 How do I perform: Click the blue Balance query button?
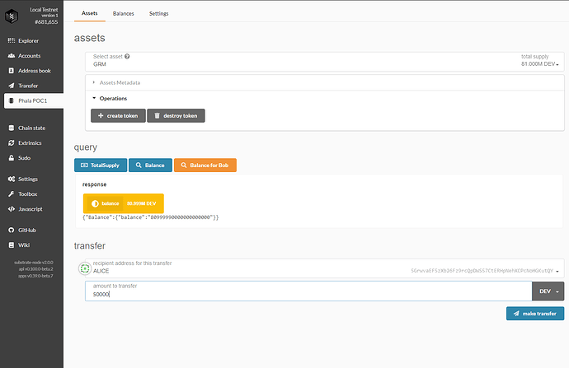click(x=151, y=165)
